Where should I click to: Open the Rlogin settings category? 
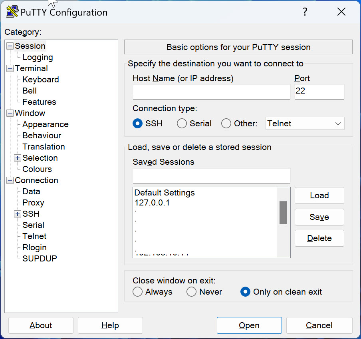(34, 247)
